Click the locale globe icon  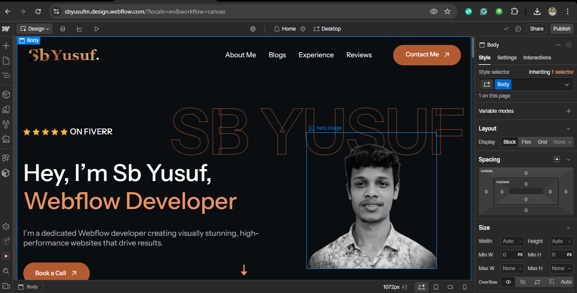[x=253, y=29]
